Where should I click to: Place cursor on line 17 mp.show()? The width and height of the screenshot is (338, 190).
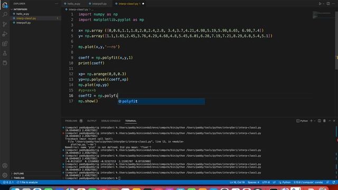click(88, 101)
